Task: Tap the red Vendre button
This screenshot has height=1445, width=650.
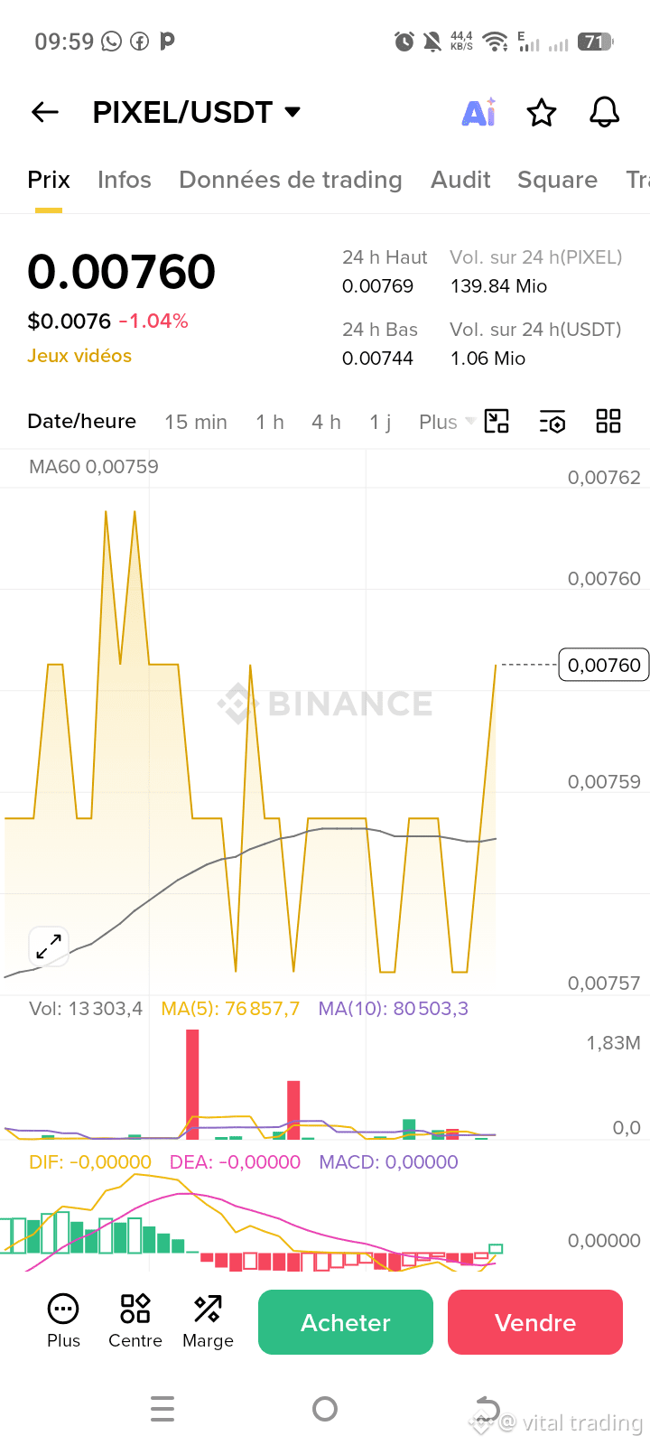Action: (x=535, y=1322)
